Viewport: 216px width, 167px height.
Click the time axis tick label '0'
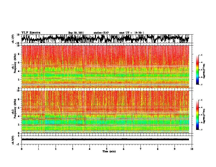click(22, 149)
